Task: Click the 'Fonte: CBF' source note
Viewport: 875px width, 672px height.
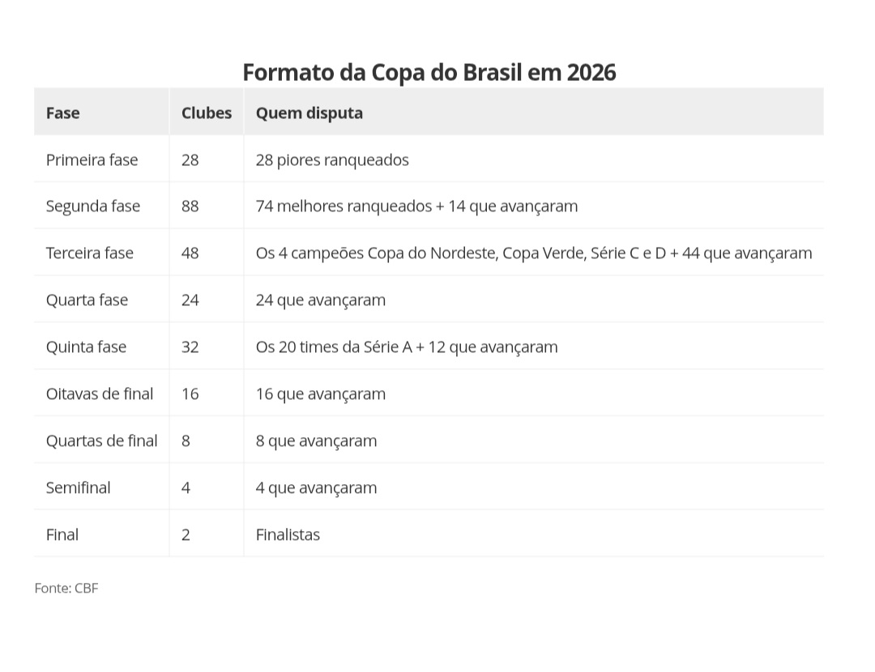Action: coord(66,588)
